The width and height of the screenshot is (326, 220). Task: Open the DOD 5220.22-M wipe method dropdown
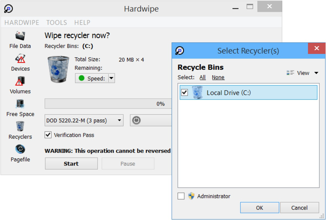tap(84, 120)
